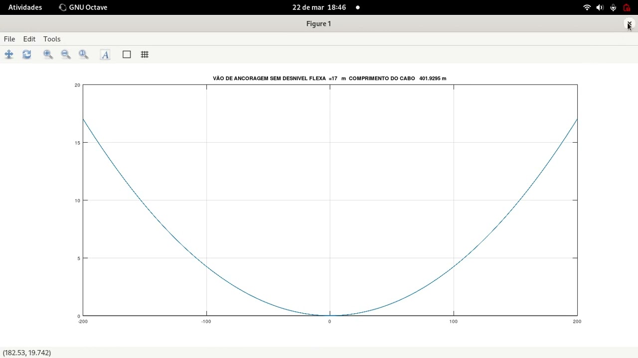The height and width of the screenshot is (358, 638).
Task: Toggle the grid display icon
Action: click(x=145, y=55)
